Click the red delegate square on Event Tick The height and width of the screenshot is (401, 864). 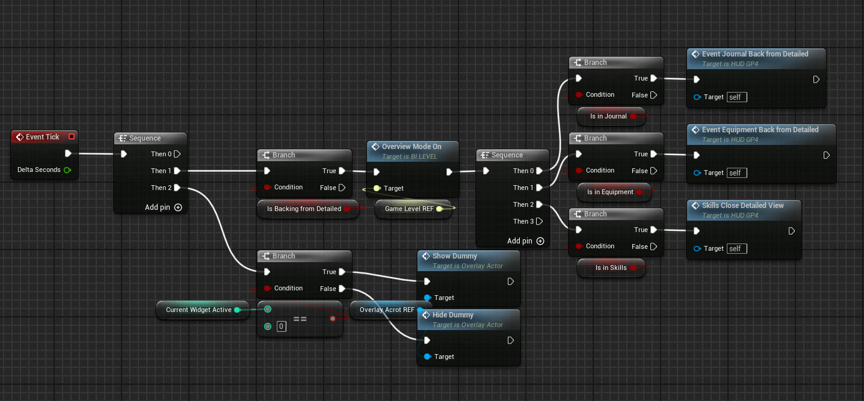click(72, 136)
